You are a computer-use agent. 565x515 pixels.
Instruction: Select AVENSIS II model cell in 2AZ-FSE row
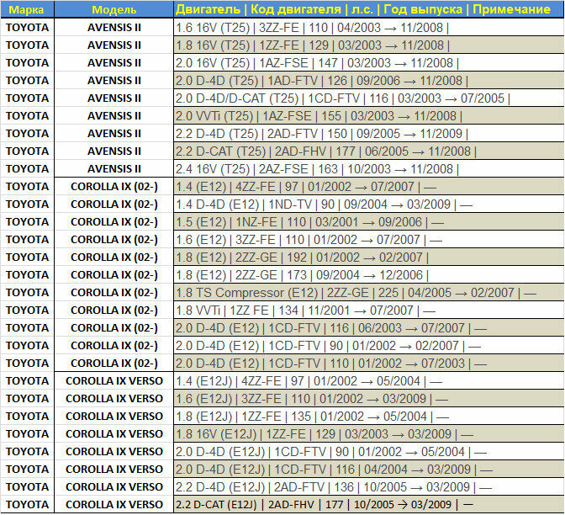114,169
